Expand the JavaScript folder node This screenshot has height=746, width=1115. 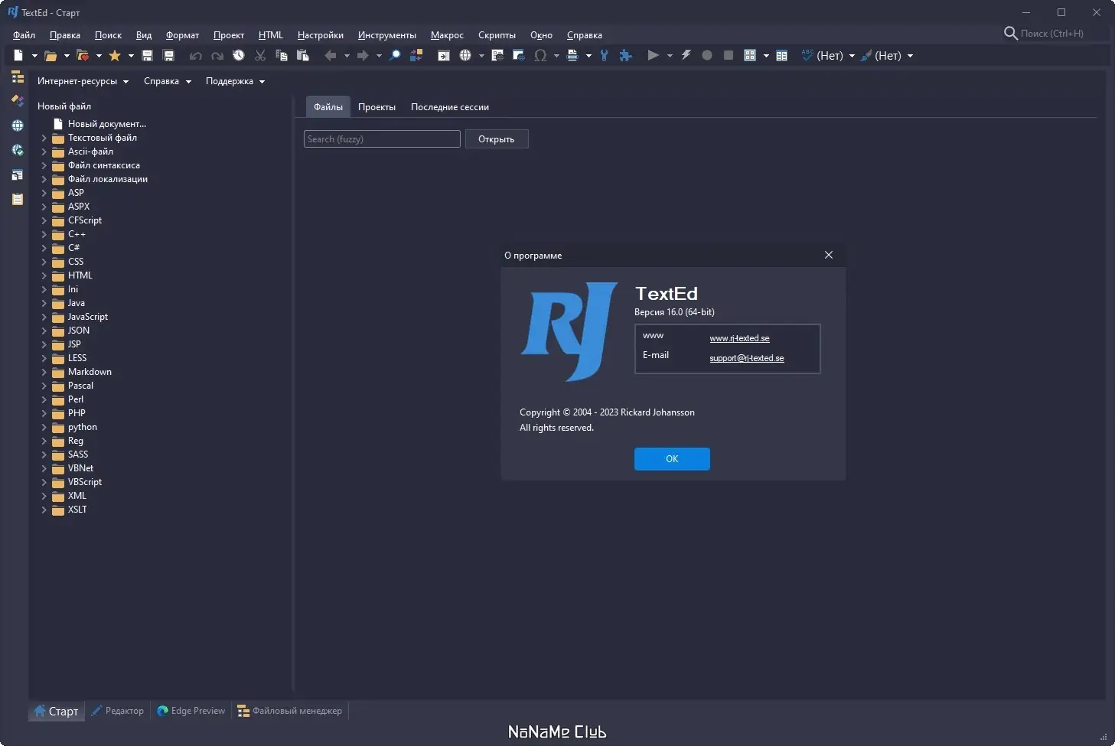click(x=44, y=317)
